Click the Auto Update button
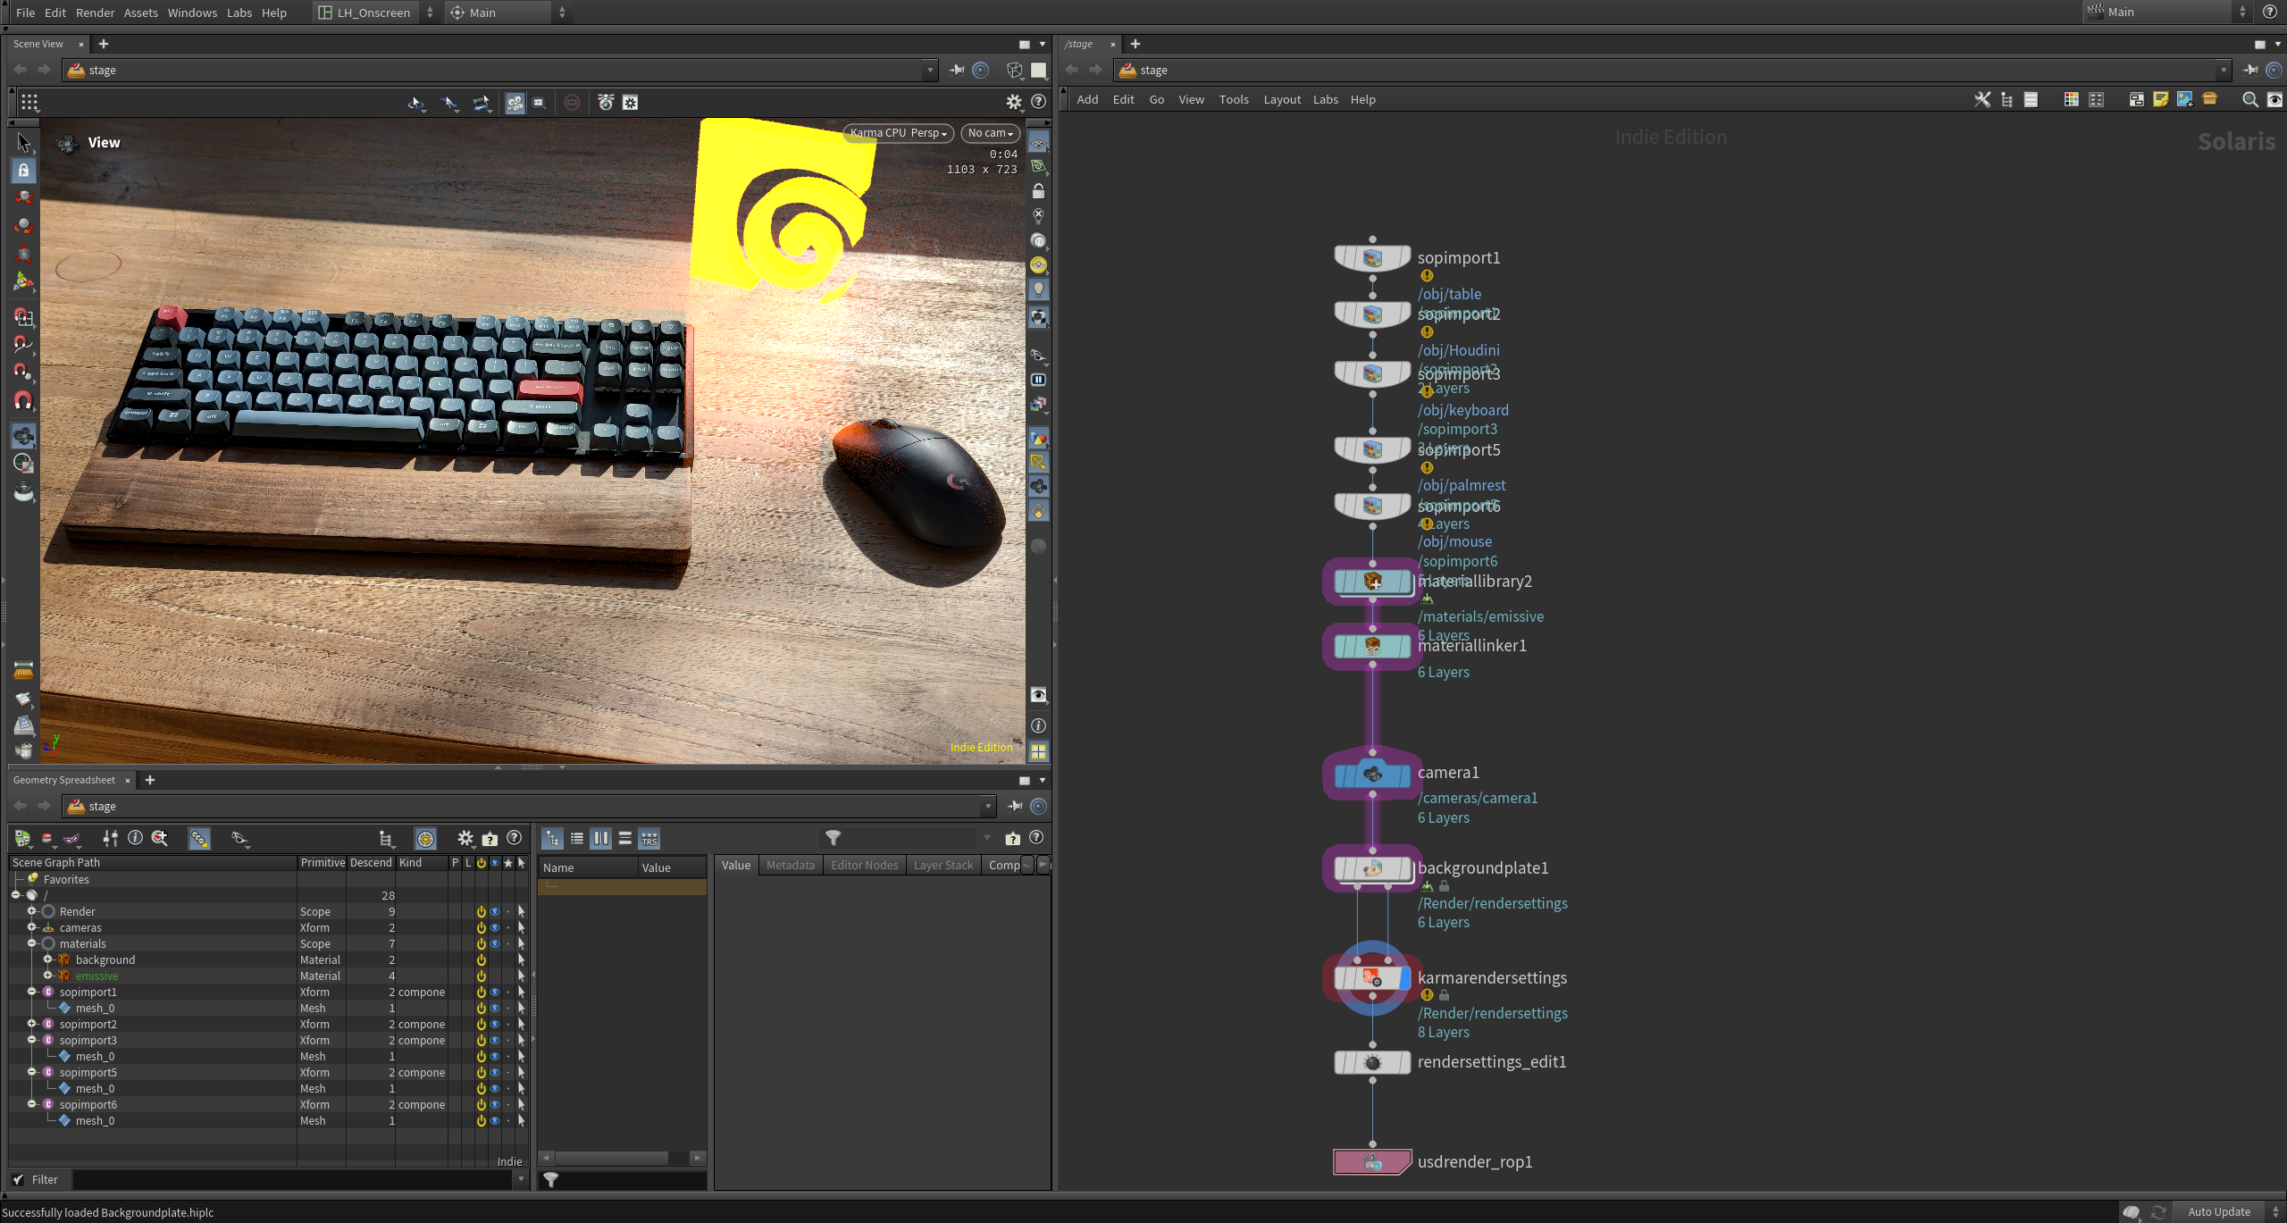The image size is (2287, 1223). (2219, 1211)
